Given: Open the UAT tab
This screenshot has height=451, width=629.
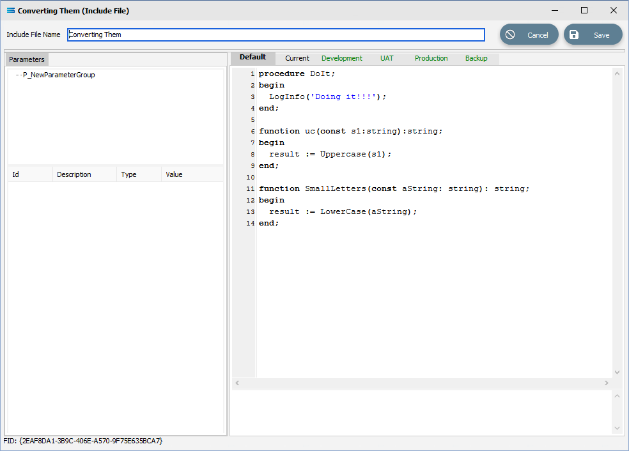Looking at the screenshot, I should (387, 59).
